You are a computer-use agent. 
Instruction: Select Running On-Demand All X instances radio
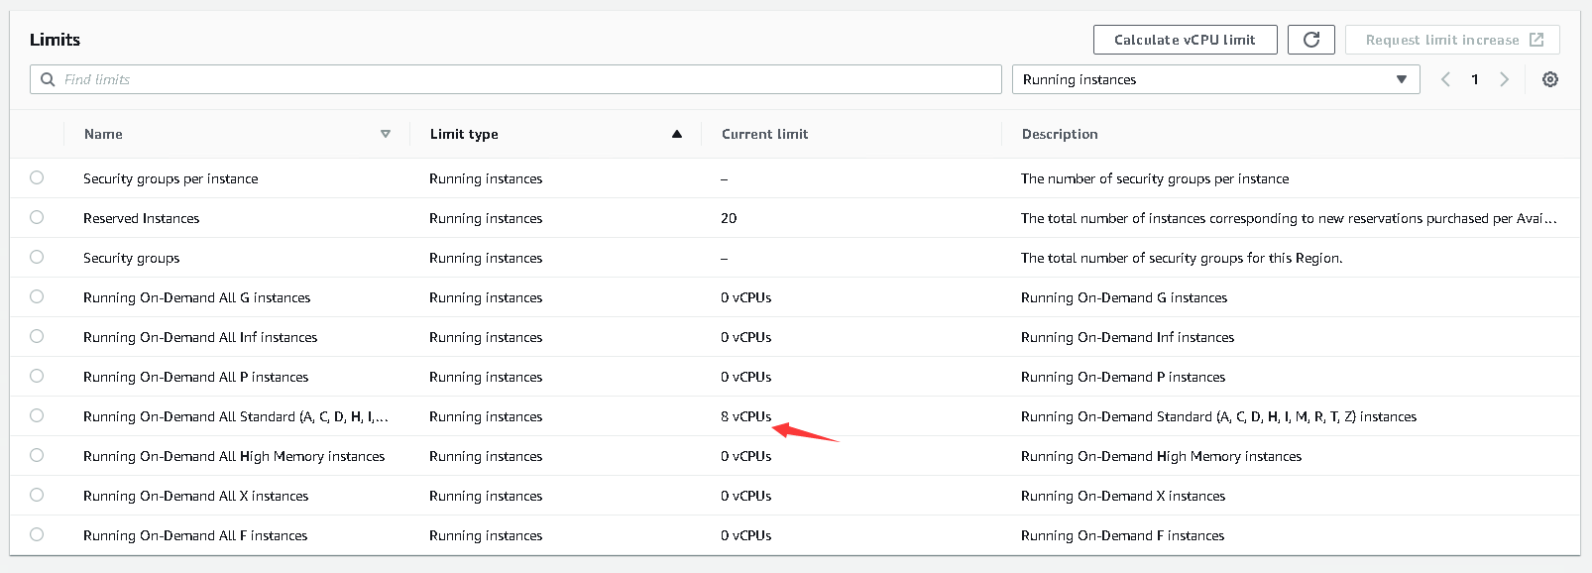[x=37, y=495]
